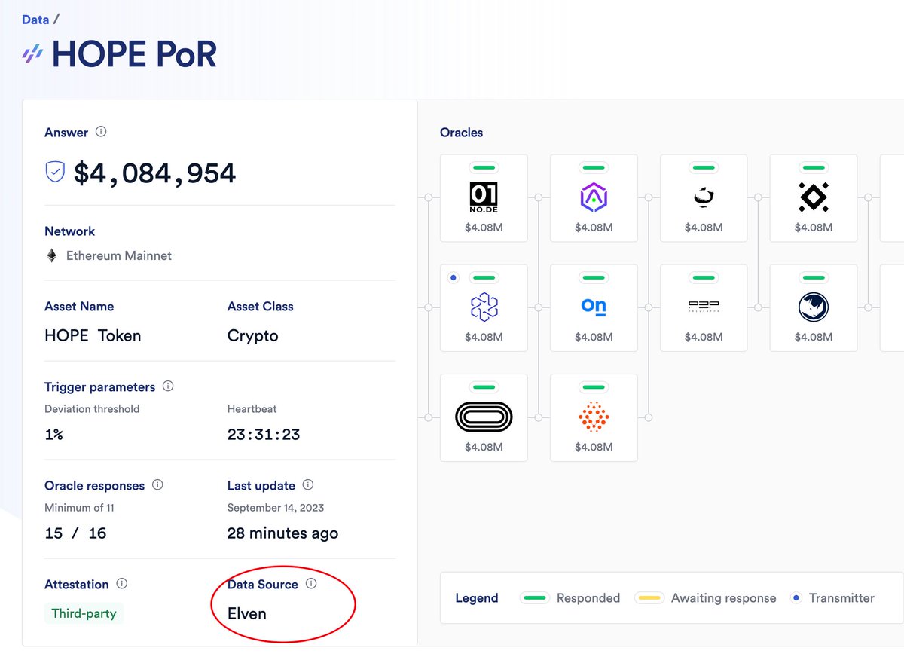Select the blue interlocked-cubes transmitter oracle logo

[484, 307]
